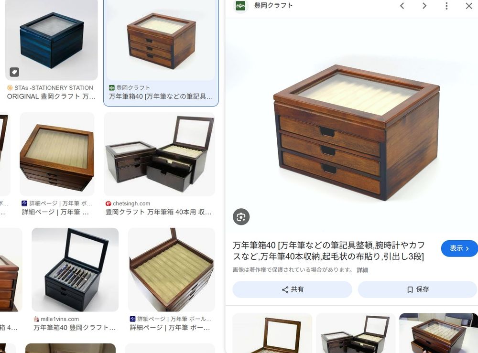478x353 pixels.
Task: Click the bookmark icon in 保存 button
Action: tap(410, 289)
